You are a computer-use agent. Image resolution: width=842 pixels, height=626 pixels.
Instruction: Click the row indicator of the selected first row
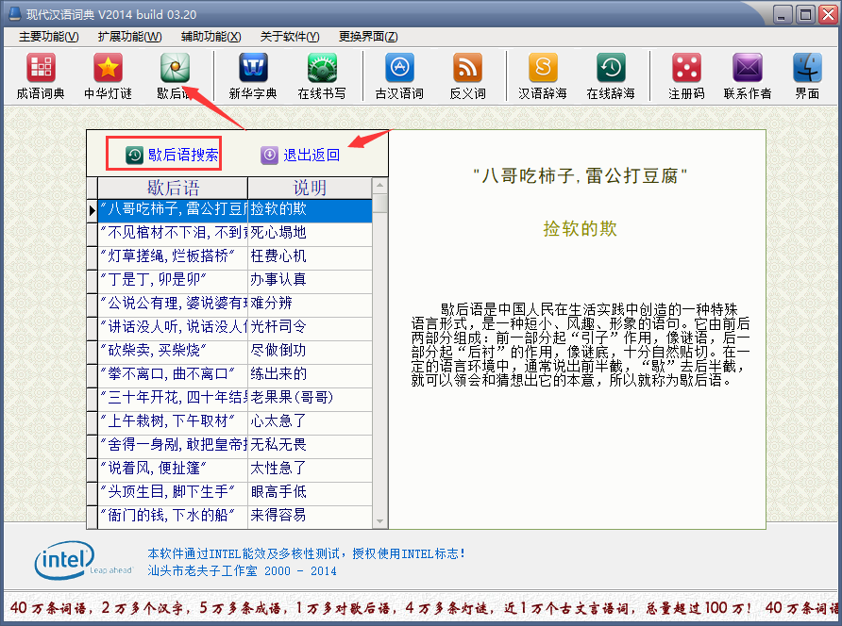coord(93,210)
